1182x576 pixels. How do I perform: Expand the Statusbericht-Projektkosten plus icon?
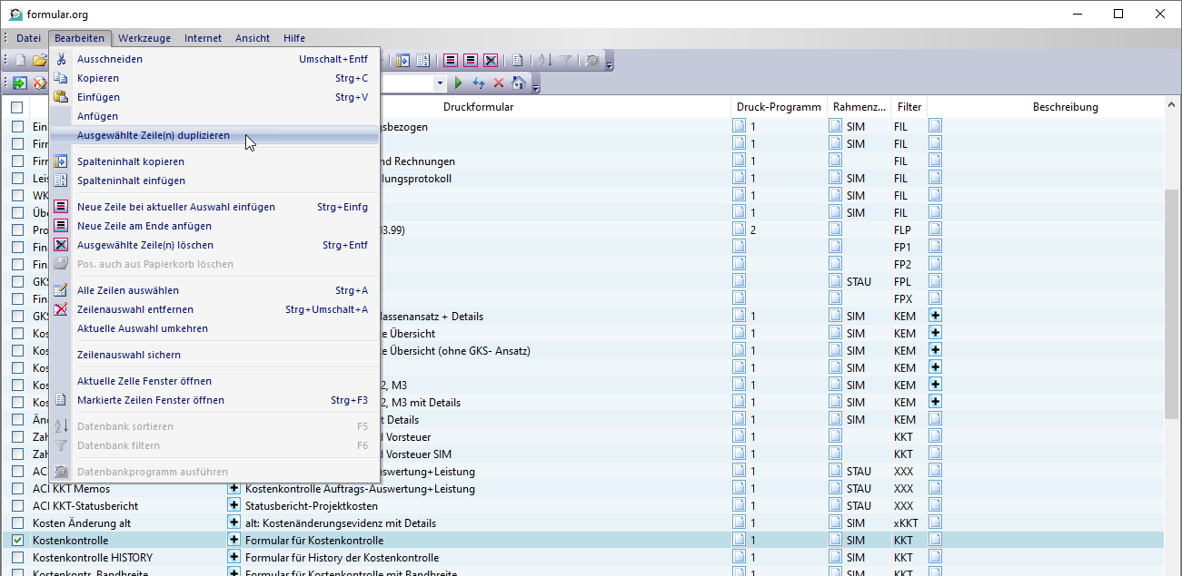(x=234, y=505)
